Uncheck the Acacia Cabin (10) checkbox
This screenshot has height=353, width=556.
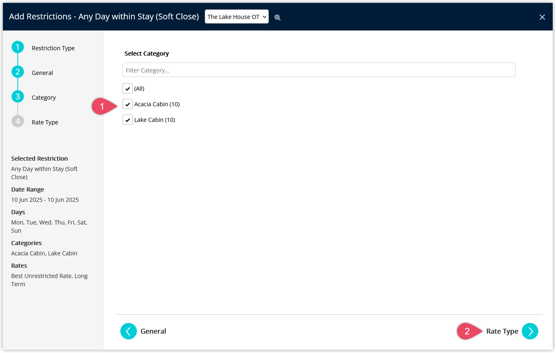click(127, 104)
